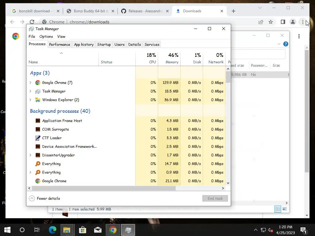
Task: Sort processes by the Network column
Action: (214, 58)
